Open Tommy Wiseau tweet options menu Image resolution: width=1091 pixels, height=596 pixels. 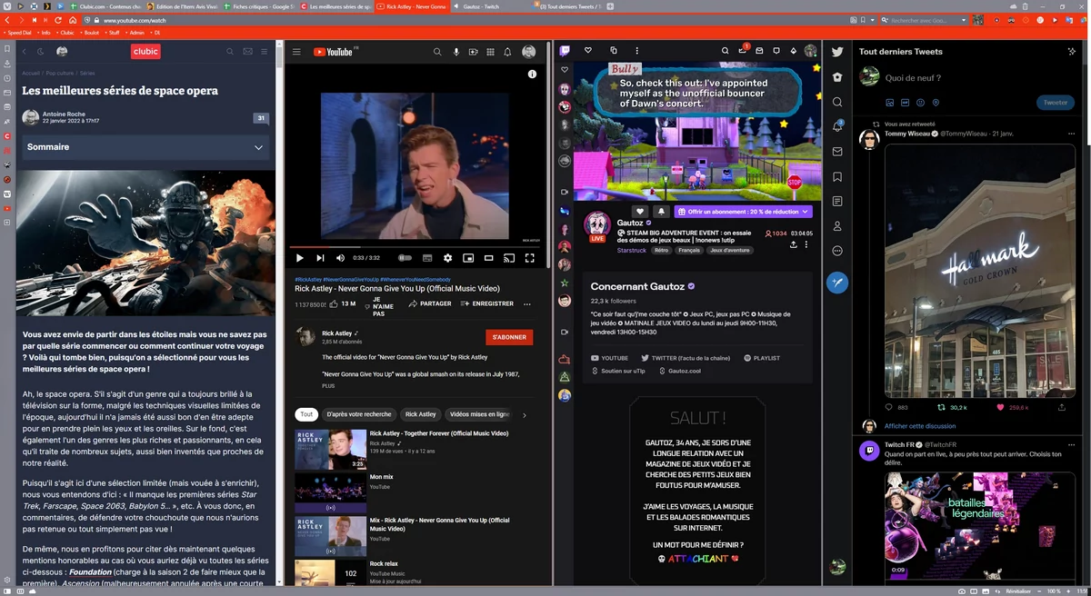(1071, 134)
